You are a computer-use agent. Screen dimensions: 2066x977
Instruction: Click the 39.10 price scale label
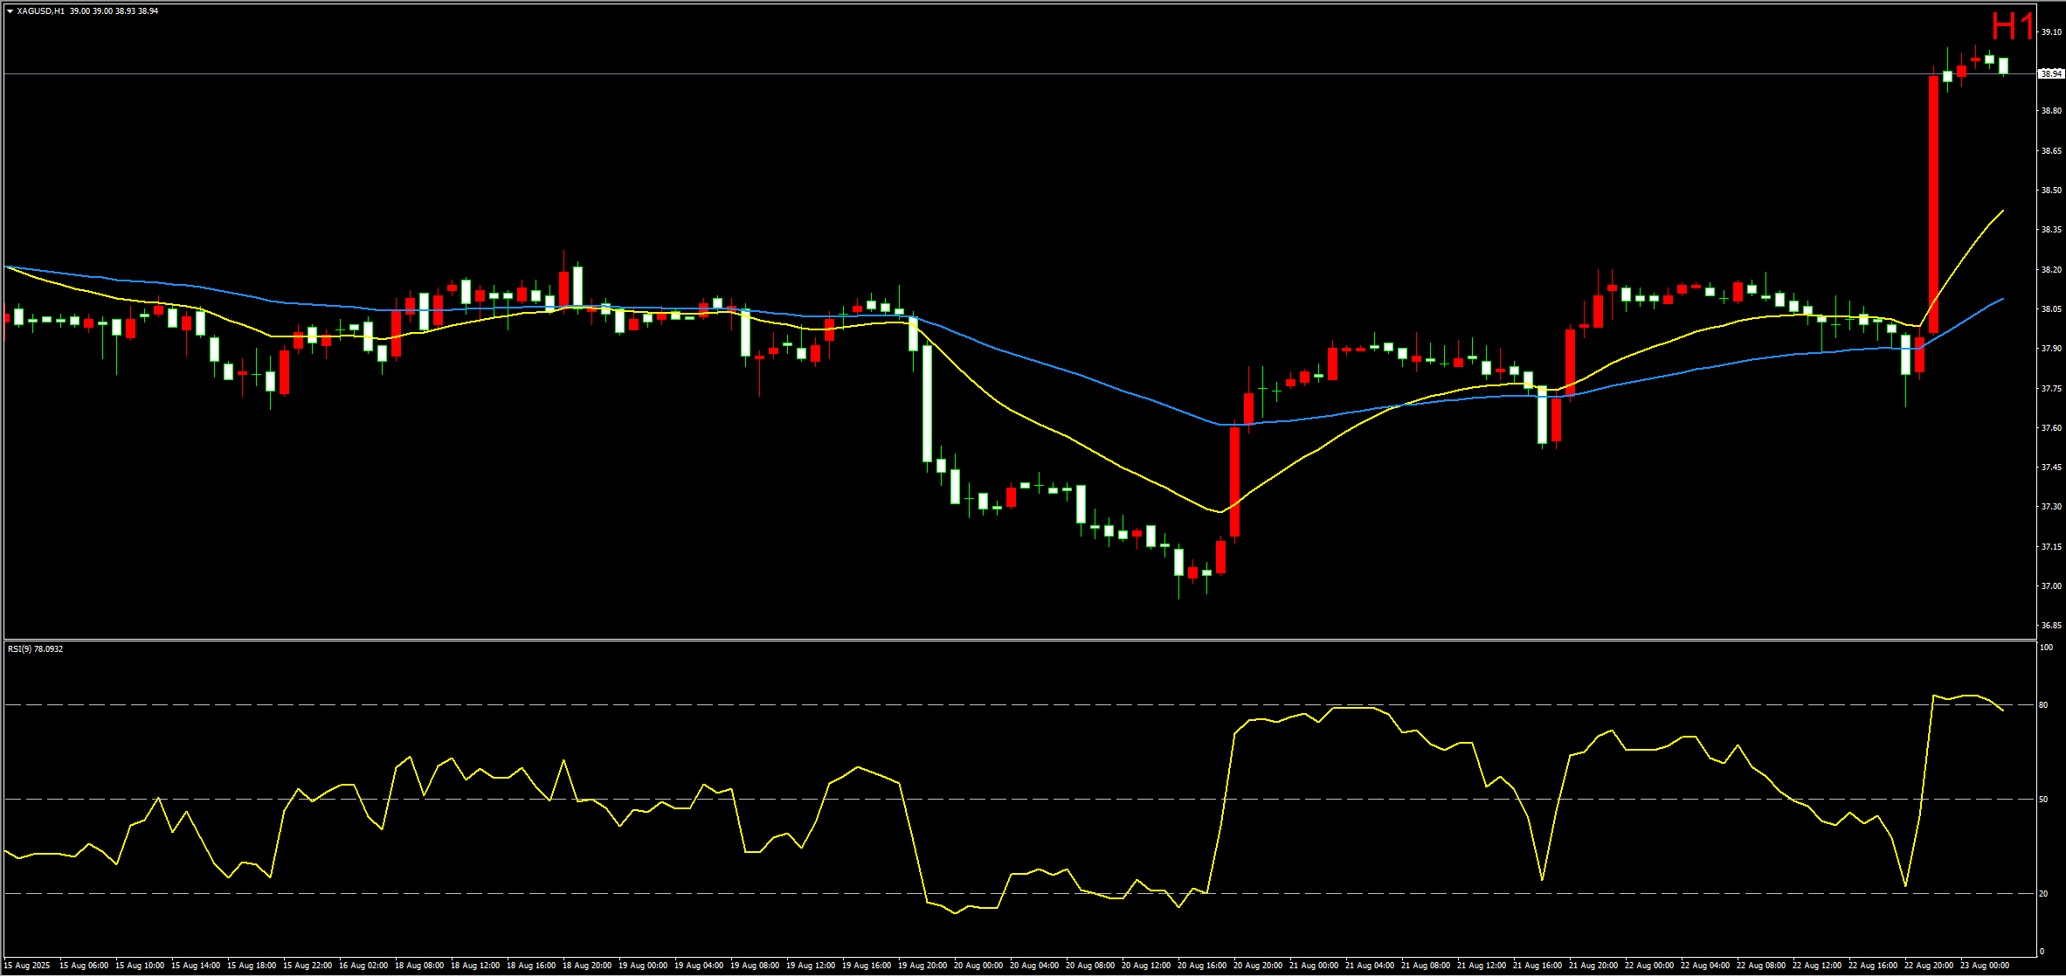2050,32
